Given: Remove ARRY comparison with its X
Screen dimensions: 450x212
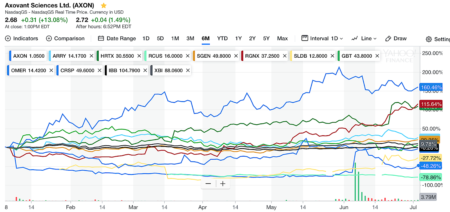Looking at the screenshot, I should 91,56.
